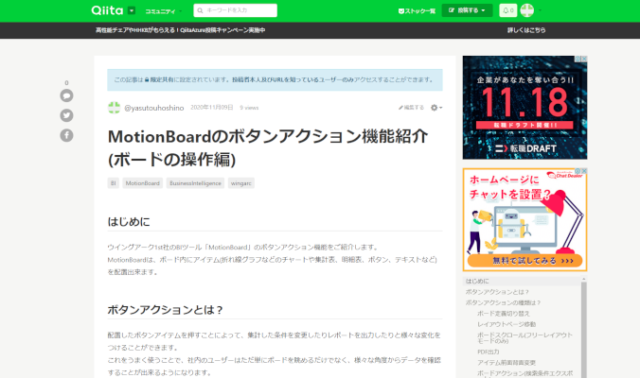Open the Azure campaign banner text
This screenshot has width=640, height=378.
pyautogui.click(x=180, y=30)
